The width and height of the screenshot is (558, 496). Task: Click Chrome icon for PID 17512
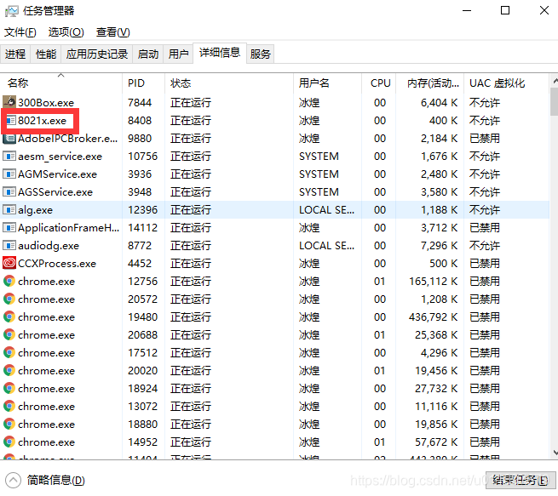(9, 352)
